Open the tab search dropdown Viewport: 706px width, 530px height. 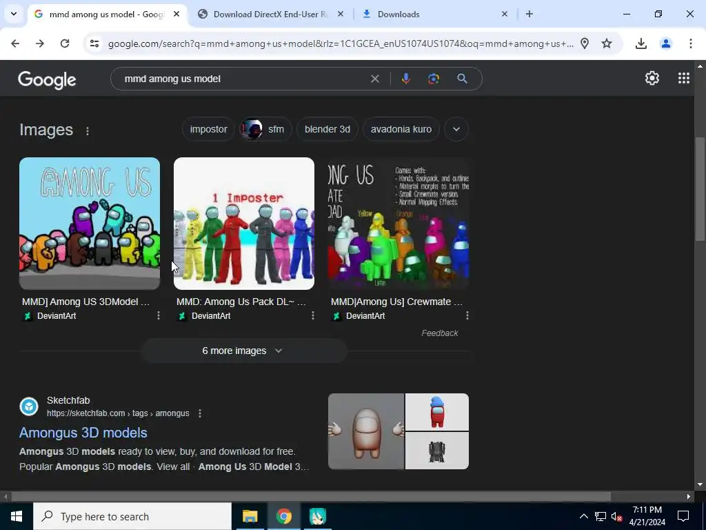coord(14,14)
